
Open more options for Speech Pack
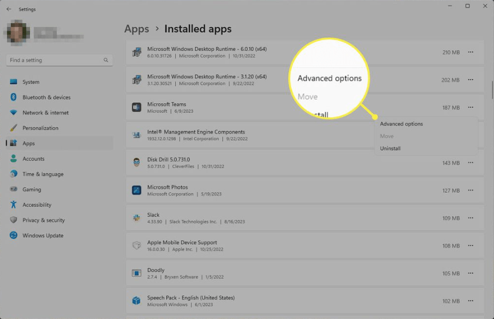[x=471, y=301]
